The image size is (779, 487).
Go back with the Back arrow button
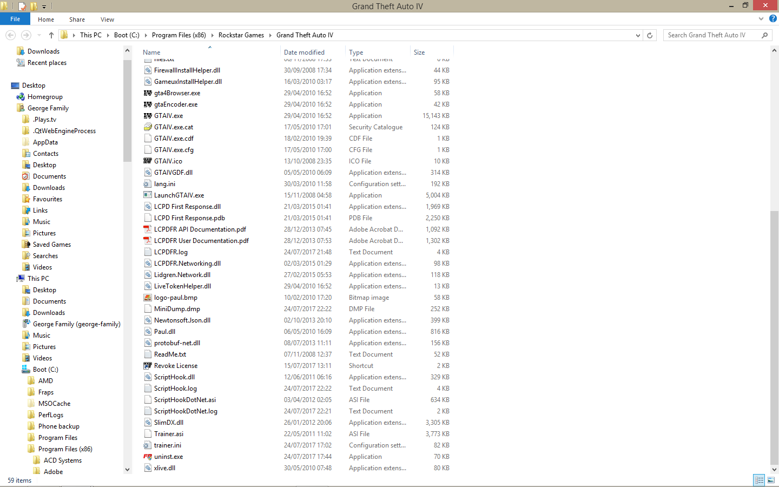[10, 35]
